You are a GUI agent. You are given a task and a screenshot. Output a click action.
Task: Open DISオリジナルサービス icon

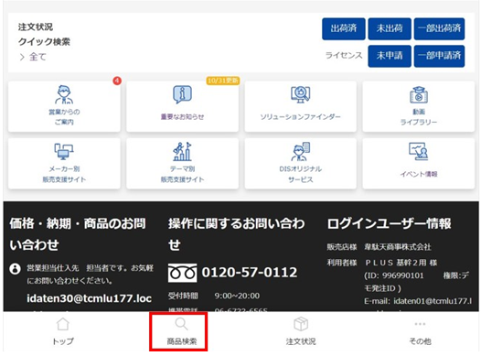[300, 152]
